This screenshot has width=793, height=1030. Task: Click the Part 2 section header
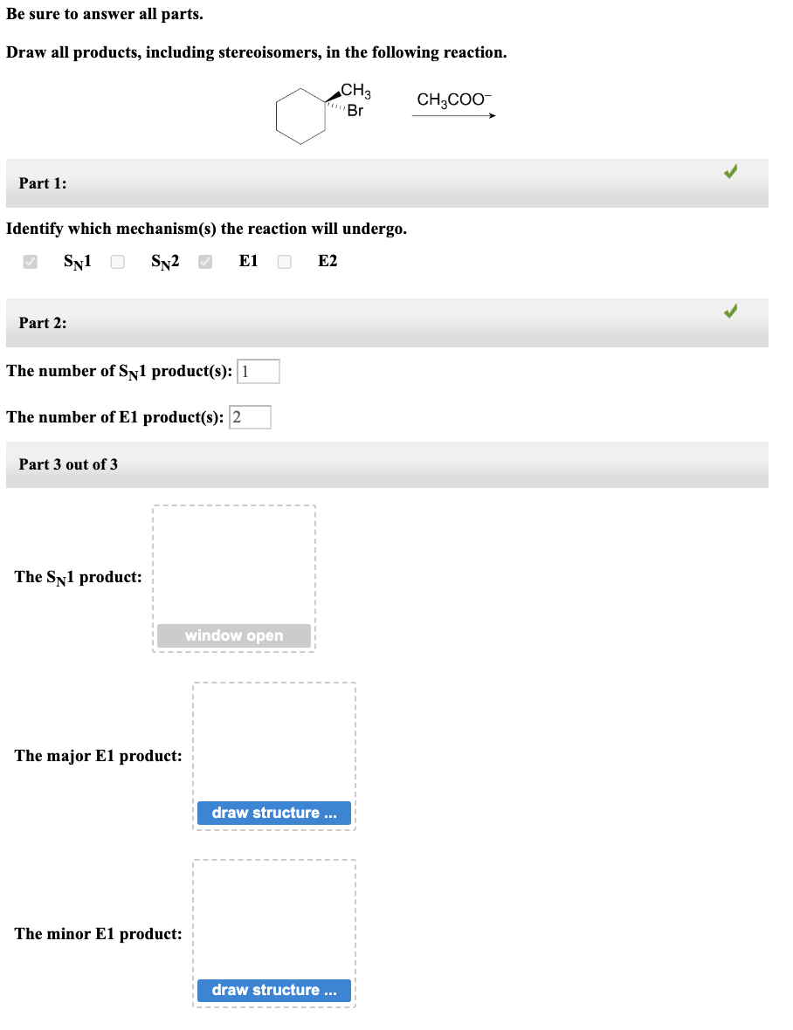[43, 323]
